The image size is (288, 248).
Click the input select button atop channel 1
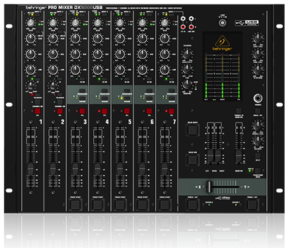[38, 15]
